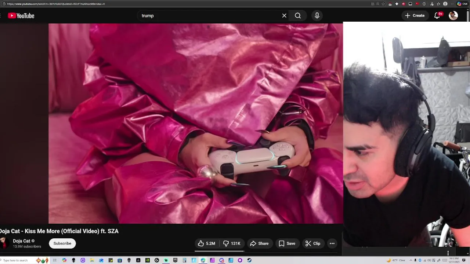Image resolution: width=470 pixels, height=264 pixels.
Task: Open the vertical three-dot menu under webcam
Action: click(x=448, y=253)
